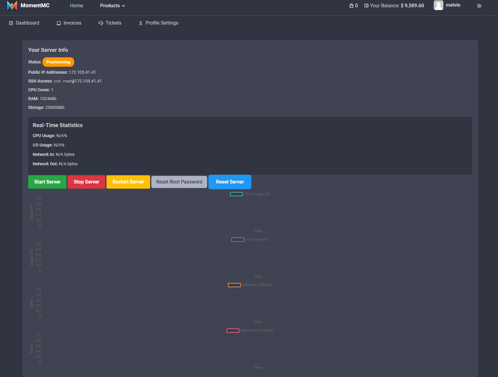Click the Reset Server button

[x=230, y=182]
